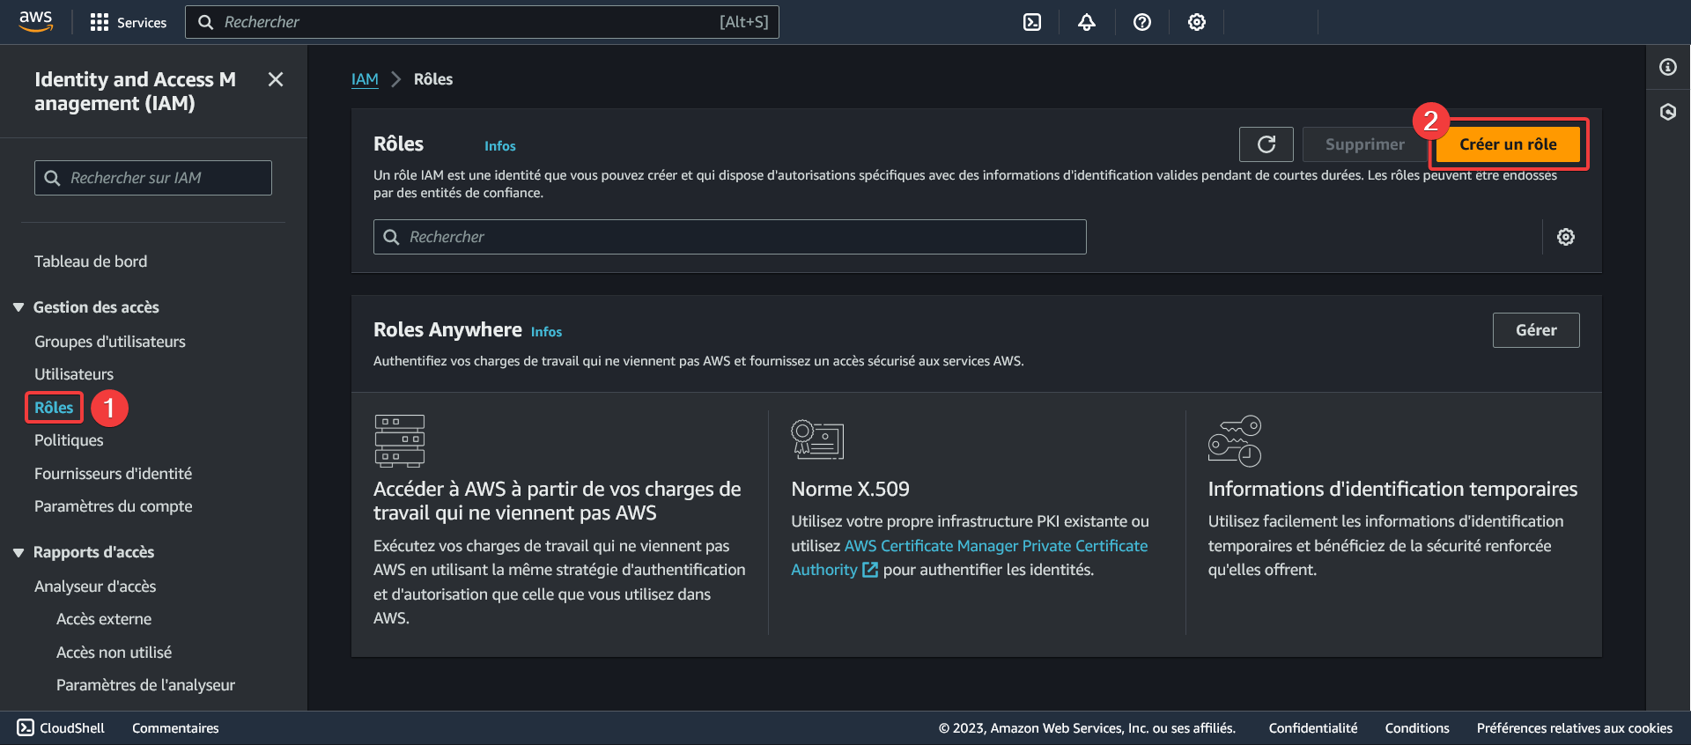Open Préférences relatives aux cookies
The image size is (1691, 745).
pyautogui.click(x=1575, y=728)
